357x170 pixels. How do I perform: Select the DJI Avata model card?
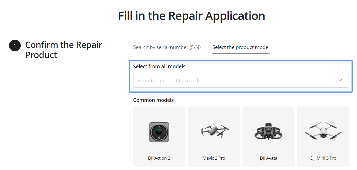[268, 136]
